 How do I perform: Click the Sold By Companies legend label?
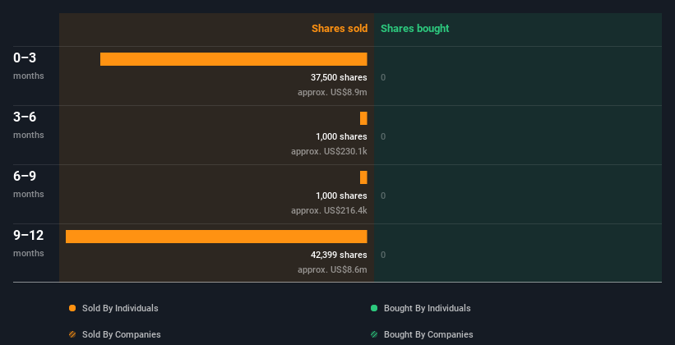[x=122, y=334]
